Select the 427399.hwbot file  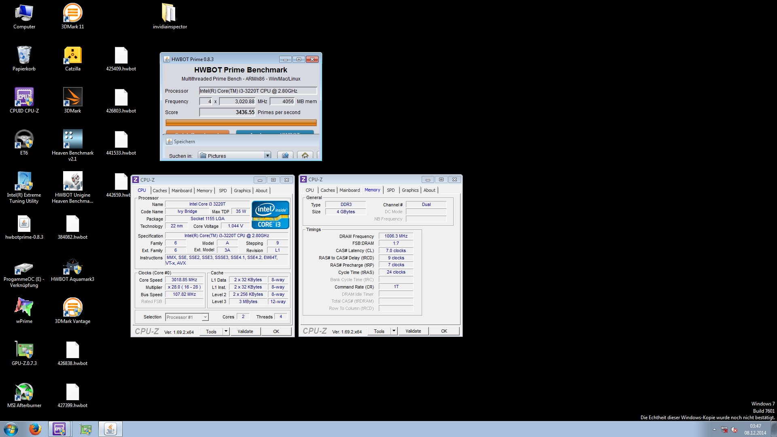coord(73,395)
